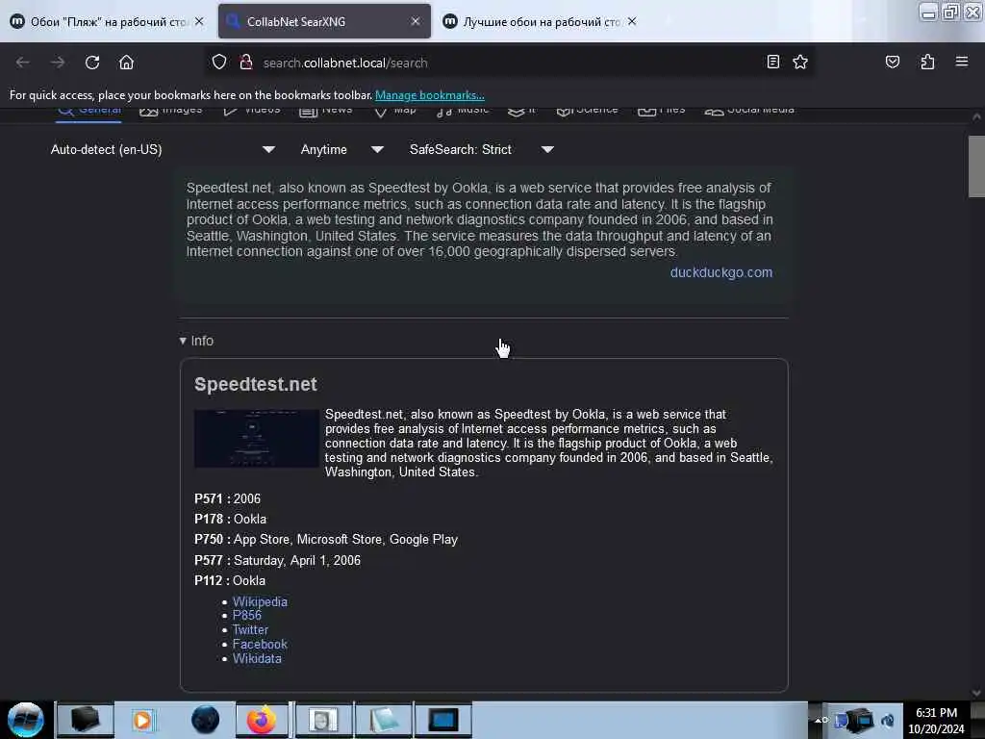
Task: Go forward to the next page
Action: pyautogui.click(x=58, y=63)
